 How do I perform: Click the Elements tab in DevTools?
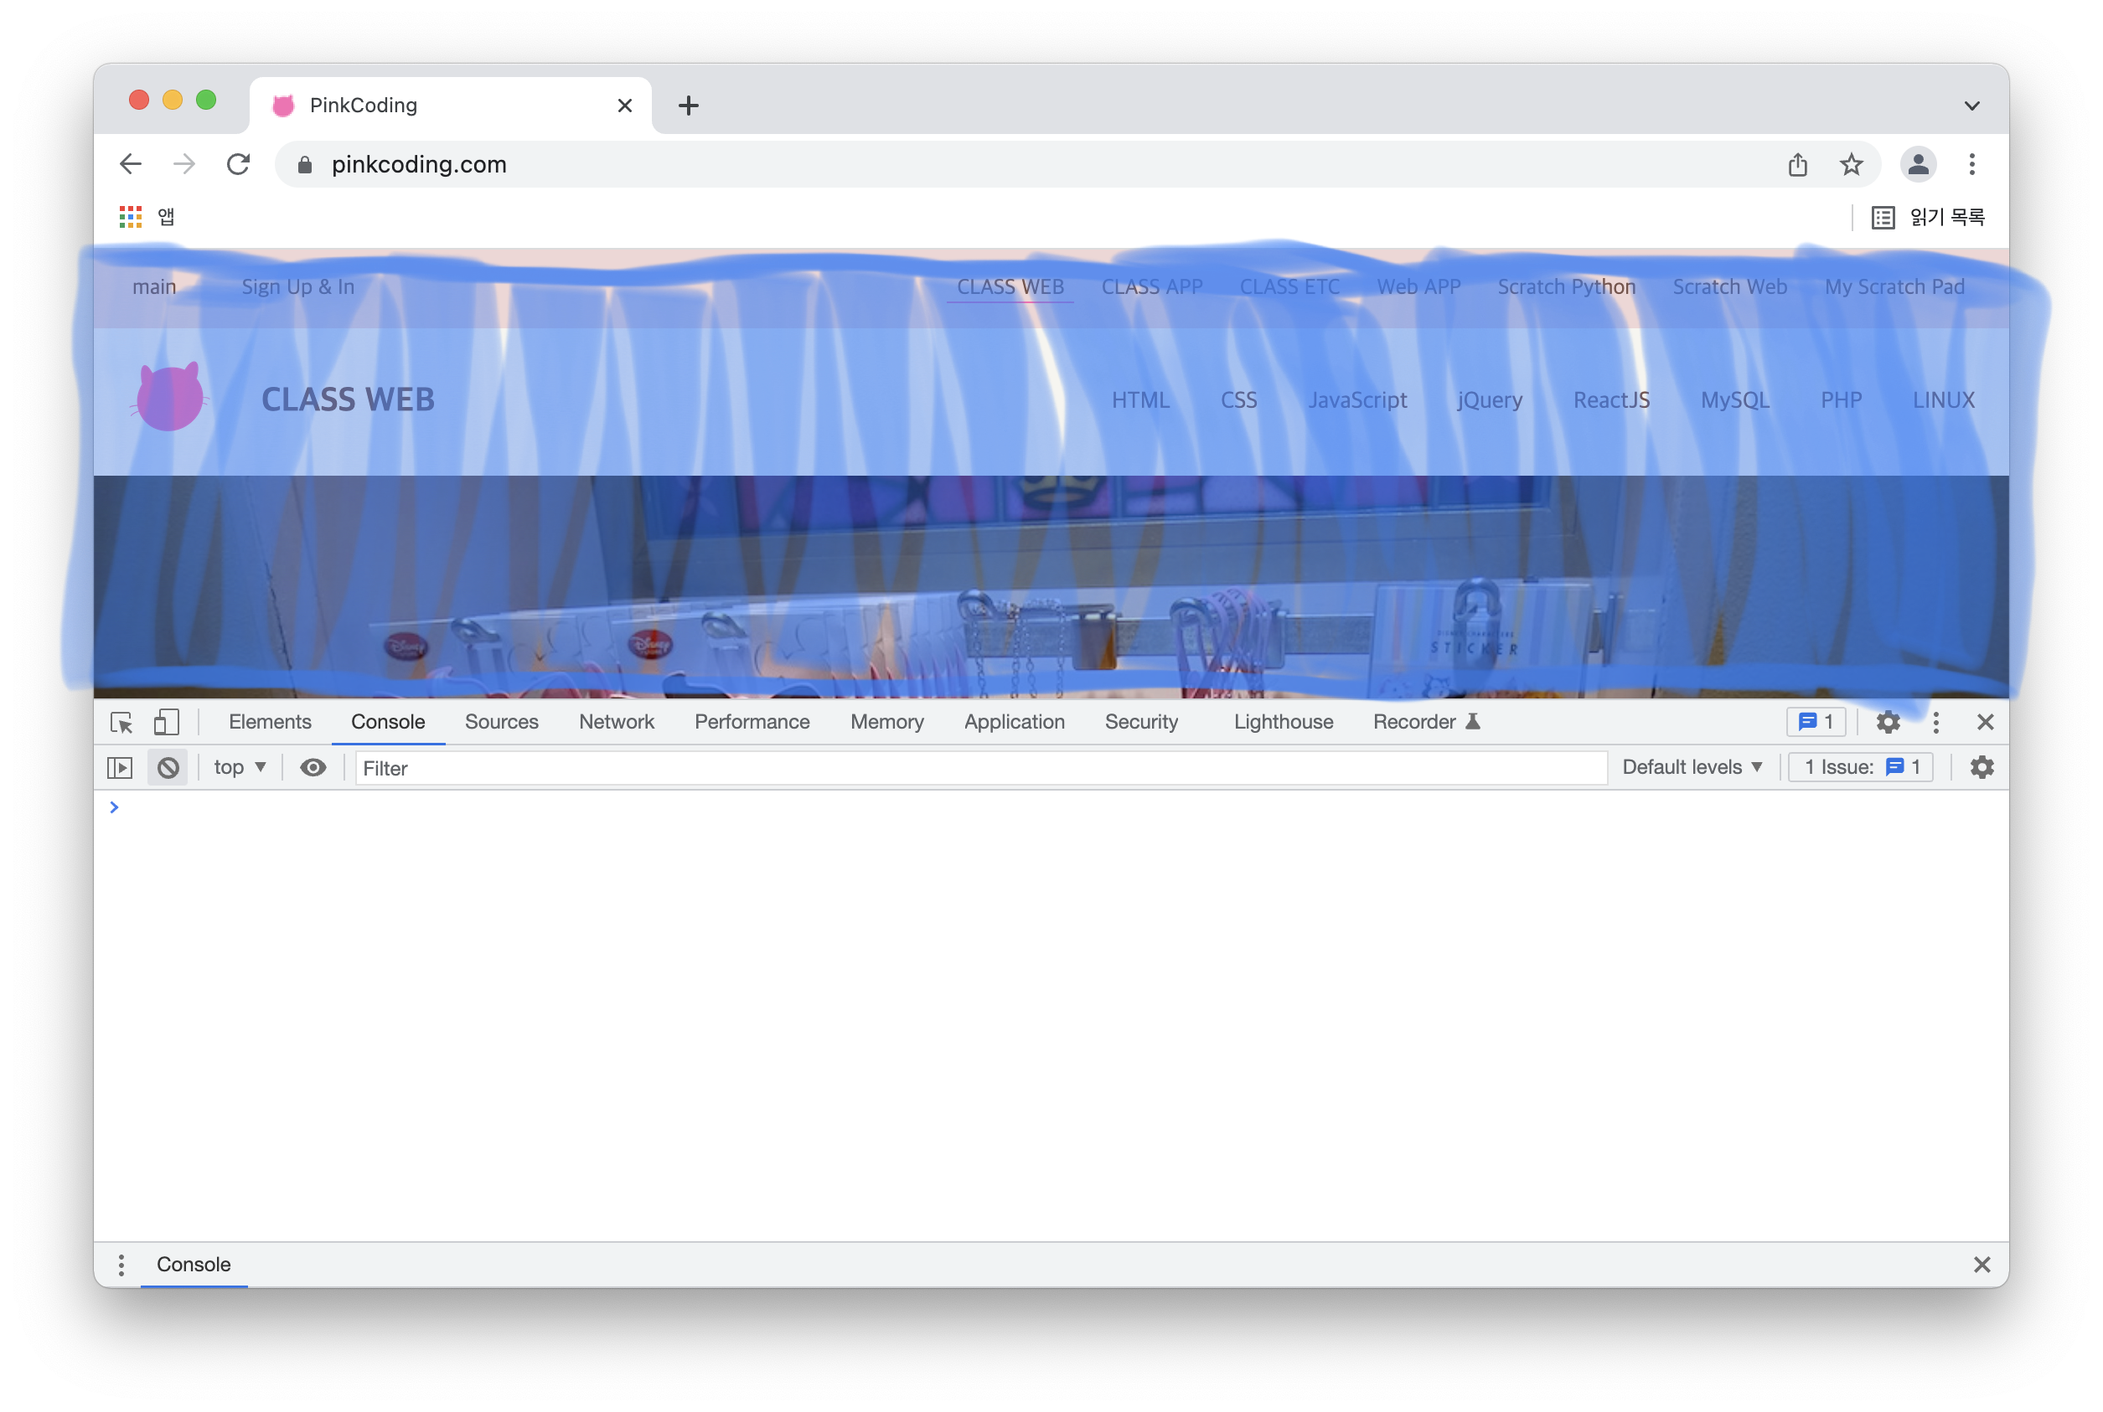[268, 720]
